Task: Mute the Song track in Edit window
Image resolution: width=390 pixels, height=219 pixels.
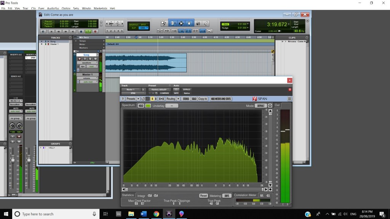Action: [x=95, y=59]
